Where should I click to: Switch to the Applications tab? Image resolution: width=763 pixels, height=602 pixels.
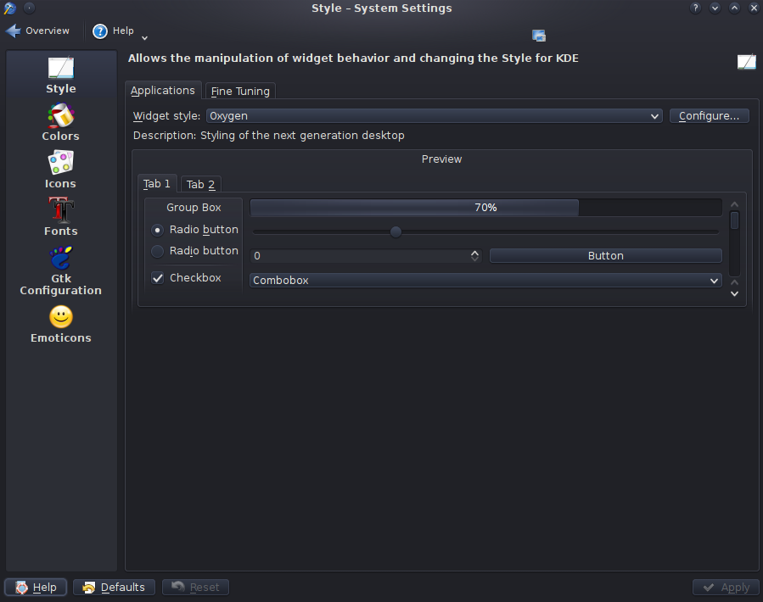162,91
